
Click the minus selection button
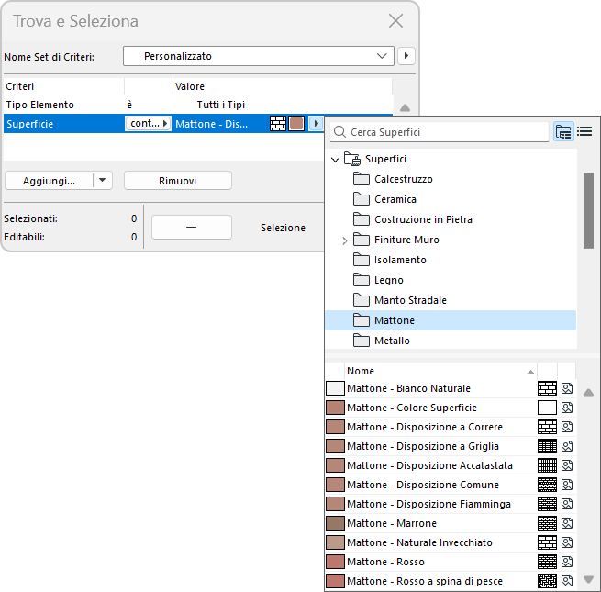(x=192, y=227)
